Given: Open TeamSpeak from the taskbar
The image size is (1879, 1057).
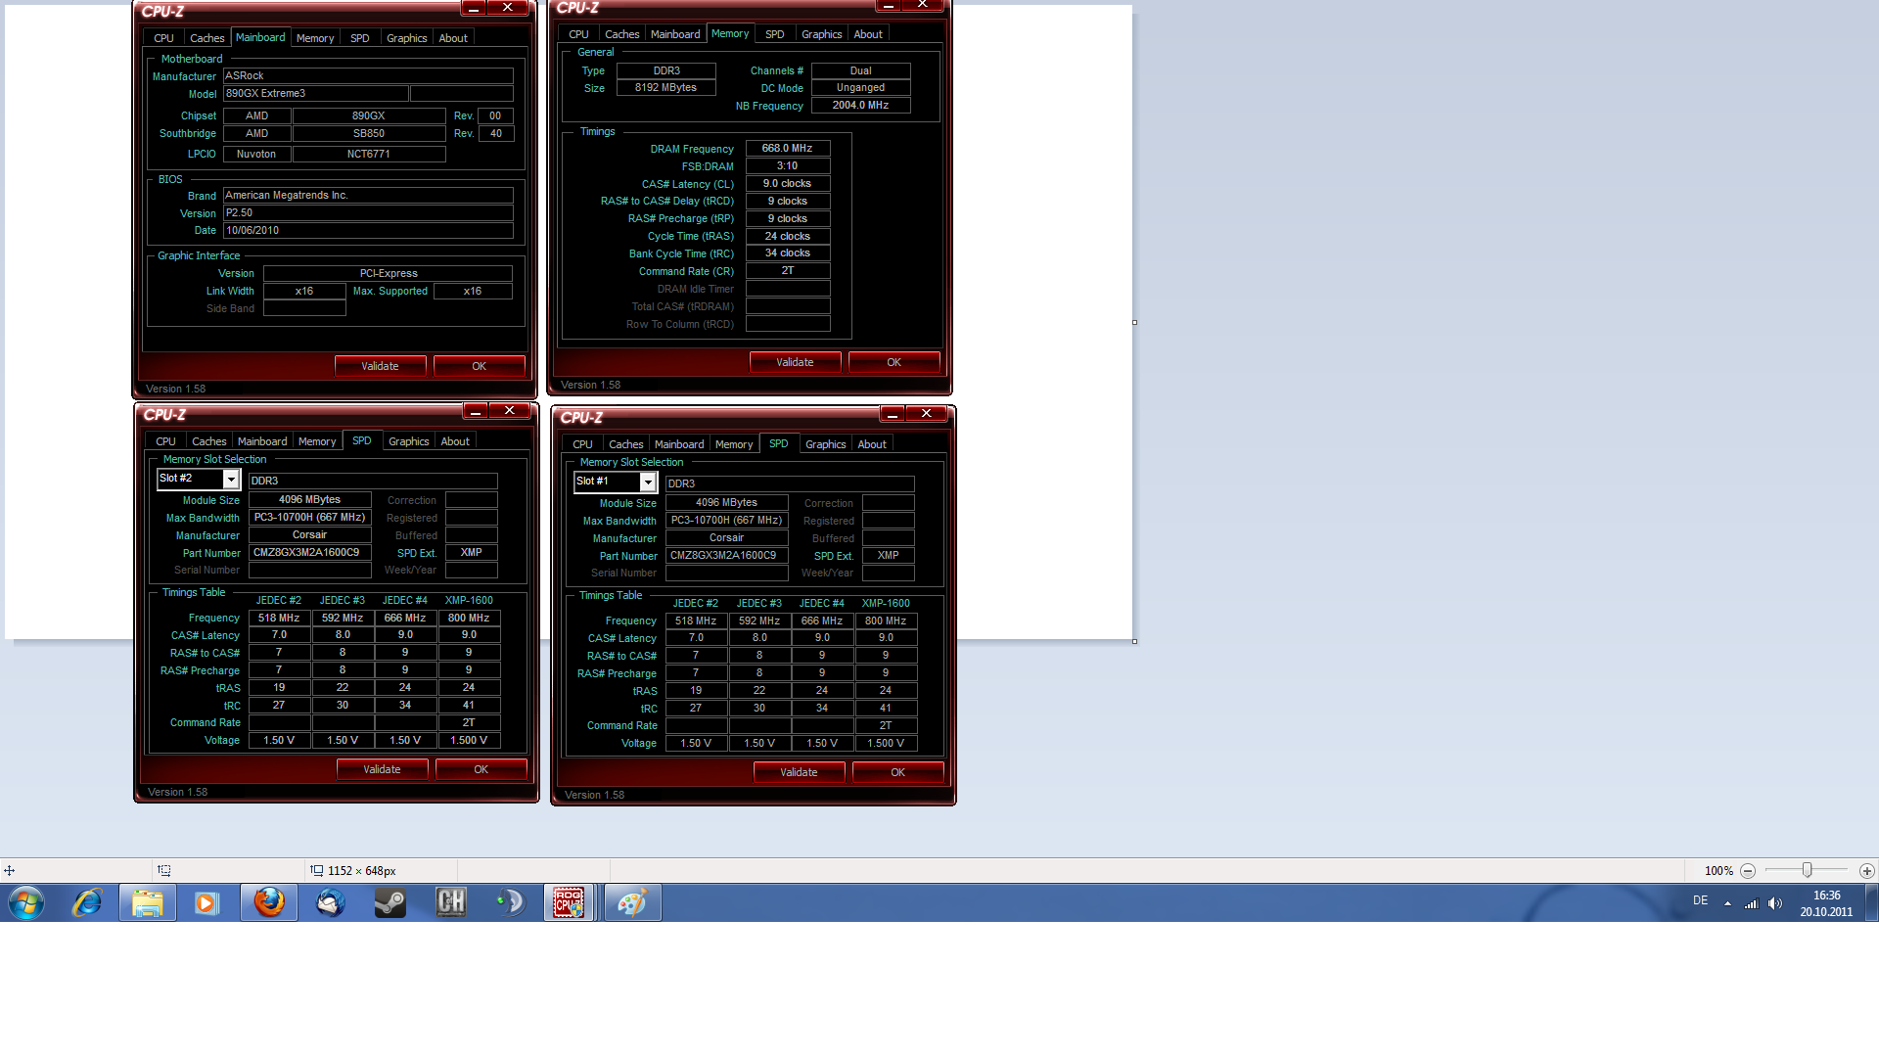Looking at the screenshot, I should [x=512, y=902].
